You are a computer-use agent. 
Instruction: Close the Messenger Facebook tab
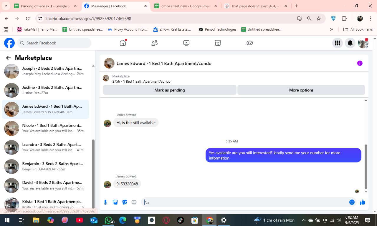pos(145,6)
